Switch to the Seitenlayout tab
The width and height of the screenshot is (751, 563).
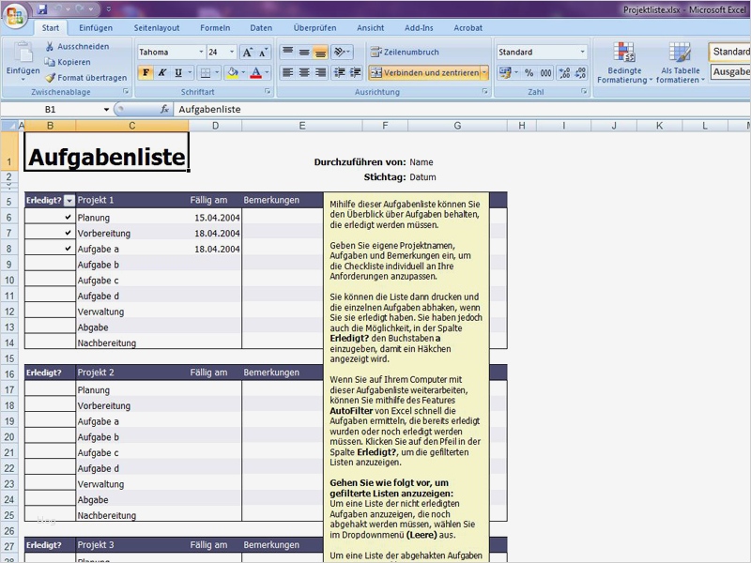[157, 28]
